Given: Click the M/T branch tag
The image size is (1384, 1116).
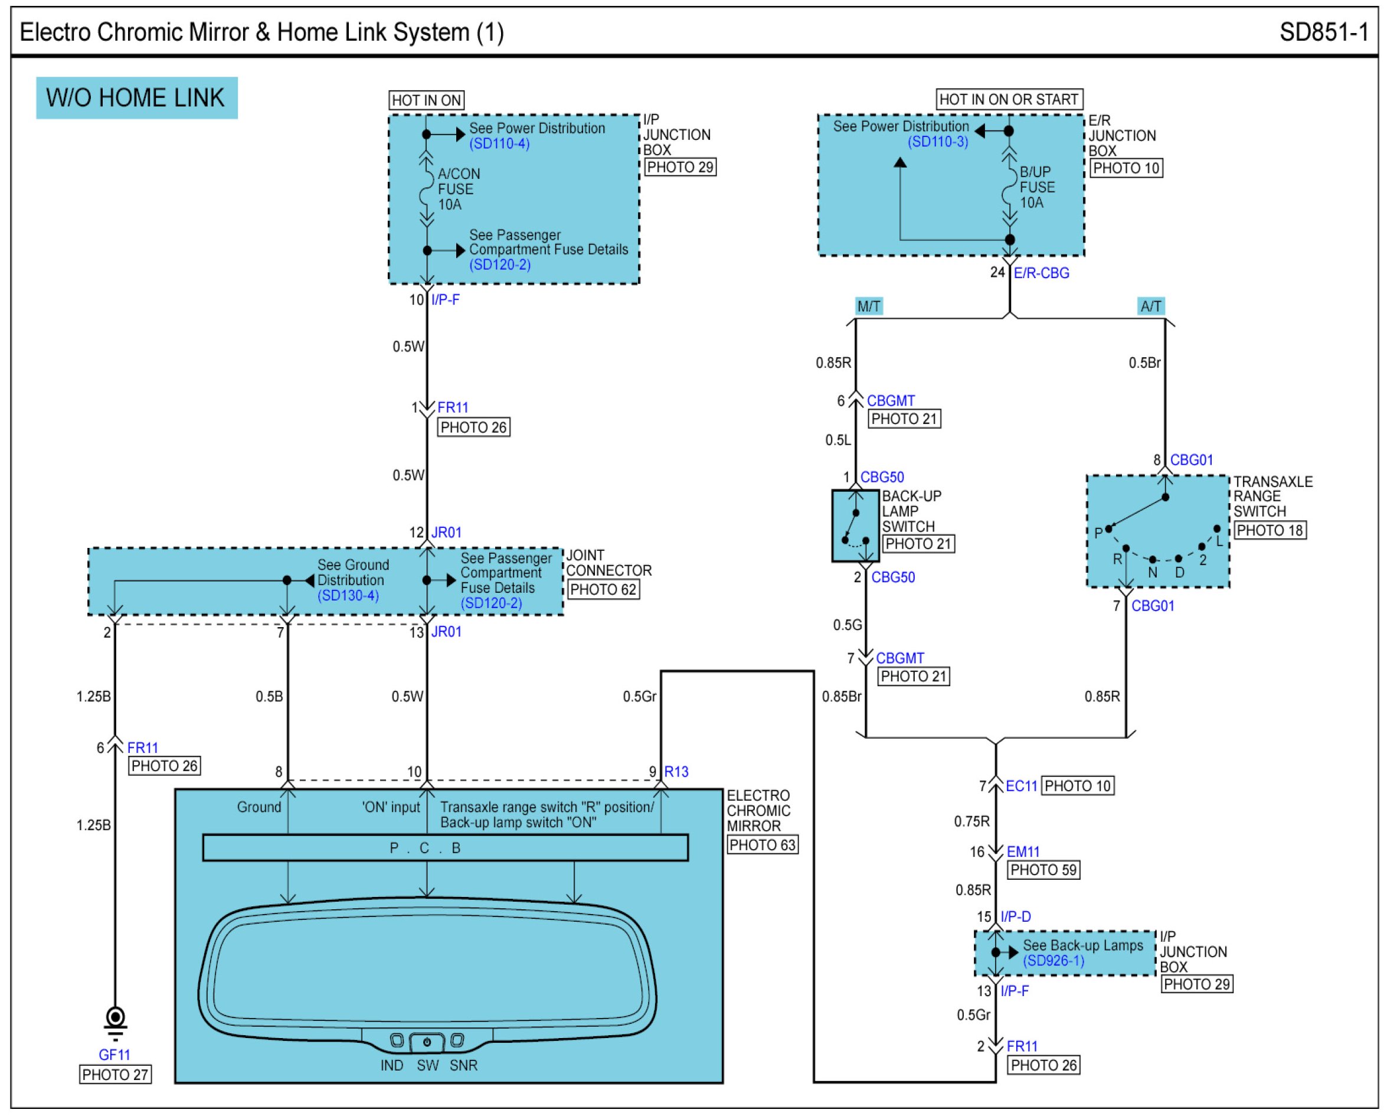Looking at the screenshot, I should (x=868, y=306).
